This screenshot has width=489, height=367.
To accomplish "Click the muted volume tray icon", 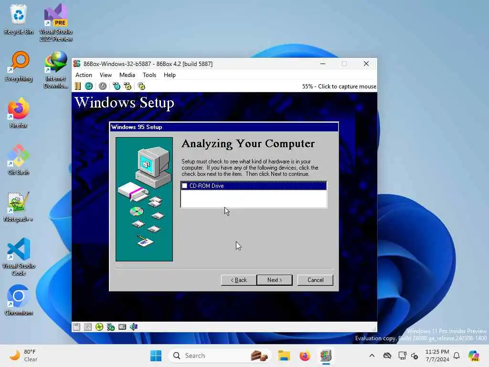I will pyautogui.click(x=415, y=356).
